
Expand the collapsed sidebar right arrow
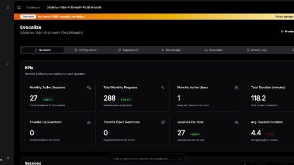click(x=8, y=64)
